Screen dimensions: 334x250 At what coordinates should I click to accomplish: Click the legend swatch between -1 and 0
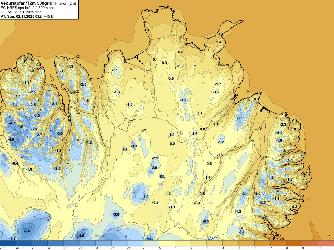coord(151,243)
